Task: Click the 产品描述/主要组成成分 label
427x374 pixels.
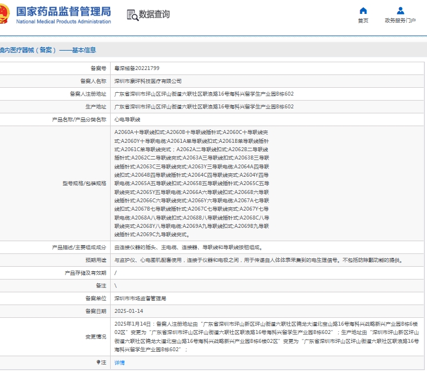Action: [79, 247]
